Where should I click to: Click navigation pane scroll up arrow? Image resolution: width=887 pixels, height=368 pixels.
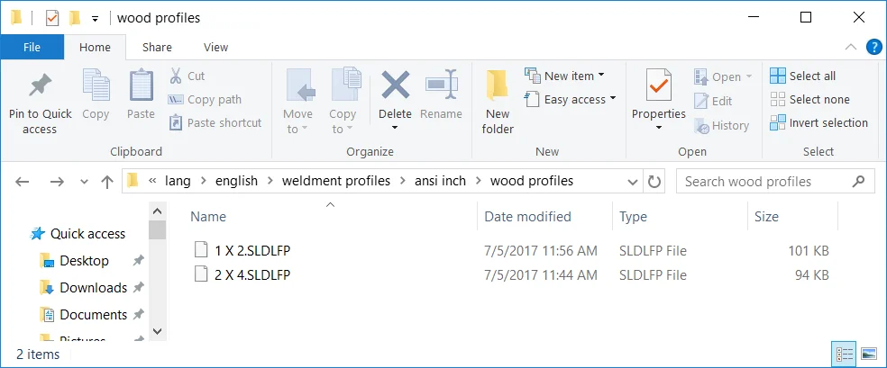click(157, 211)
